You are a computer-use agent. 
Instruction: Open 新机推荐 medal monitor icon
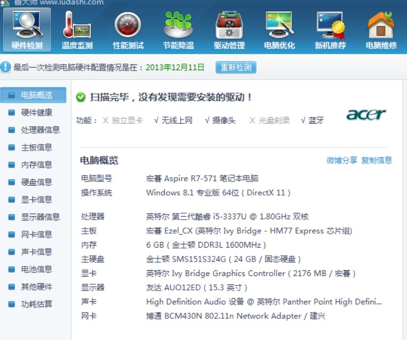(330, 29)
